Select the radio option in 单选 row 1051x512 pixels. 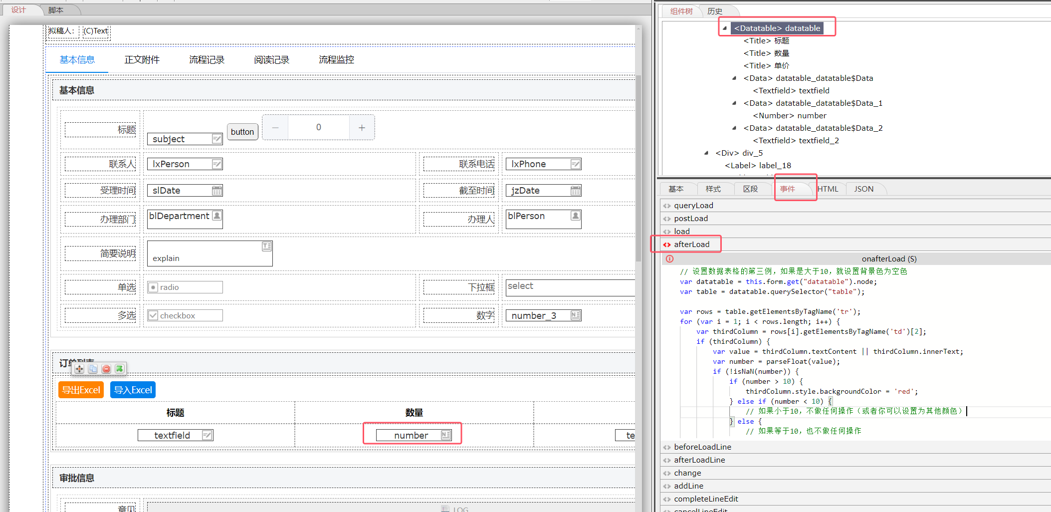[x=154, y=287]
